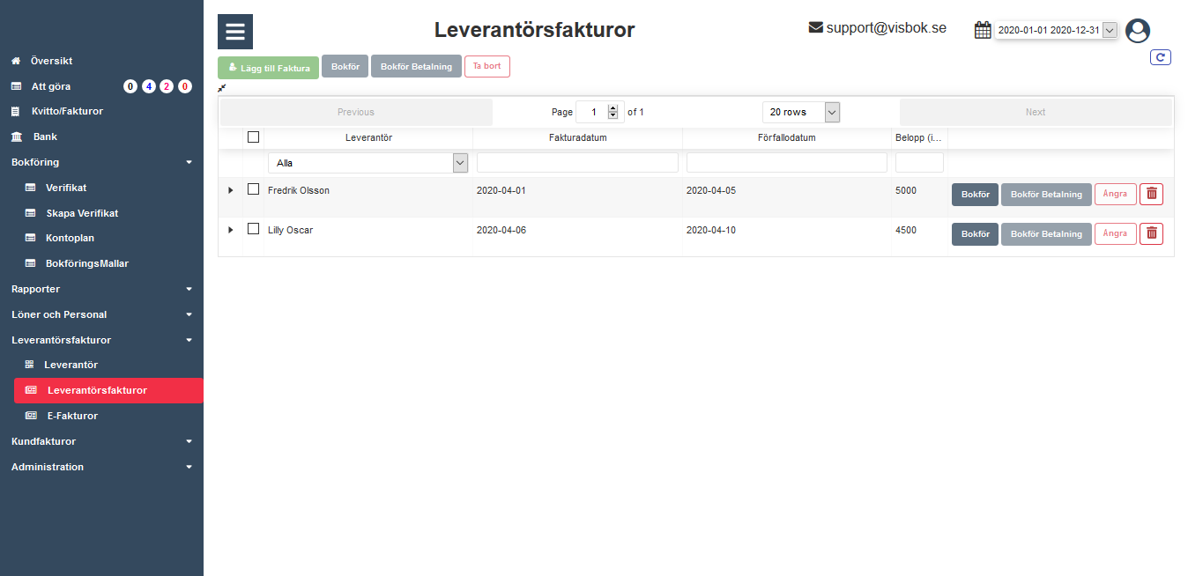This screenshot has width=1188, height=576.
Task: Expand the Fredrik Olsson row details
Action: click(231, 190)
